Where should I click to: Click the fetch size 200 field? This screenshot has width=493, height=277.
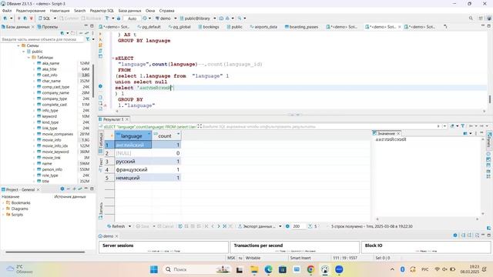point(297,226)
